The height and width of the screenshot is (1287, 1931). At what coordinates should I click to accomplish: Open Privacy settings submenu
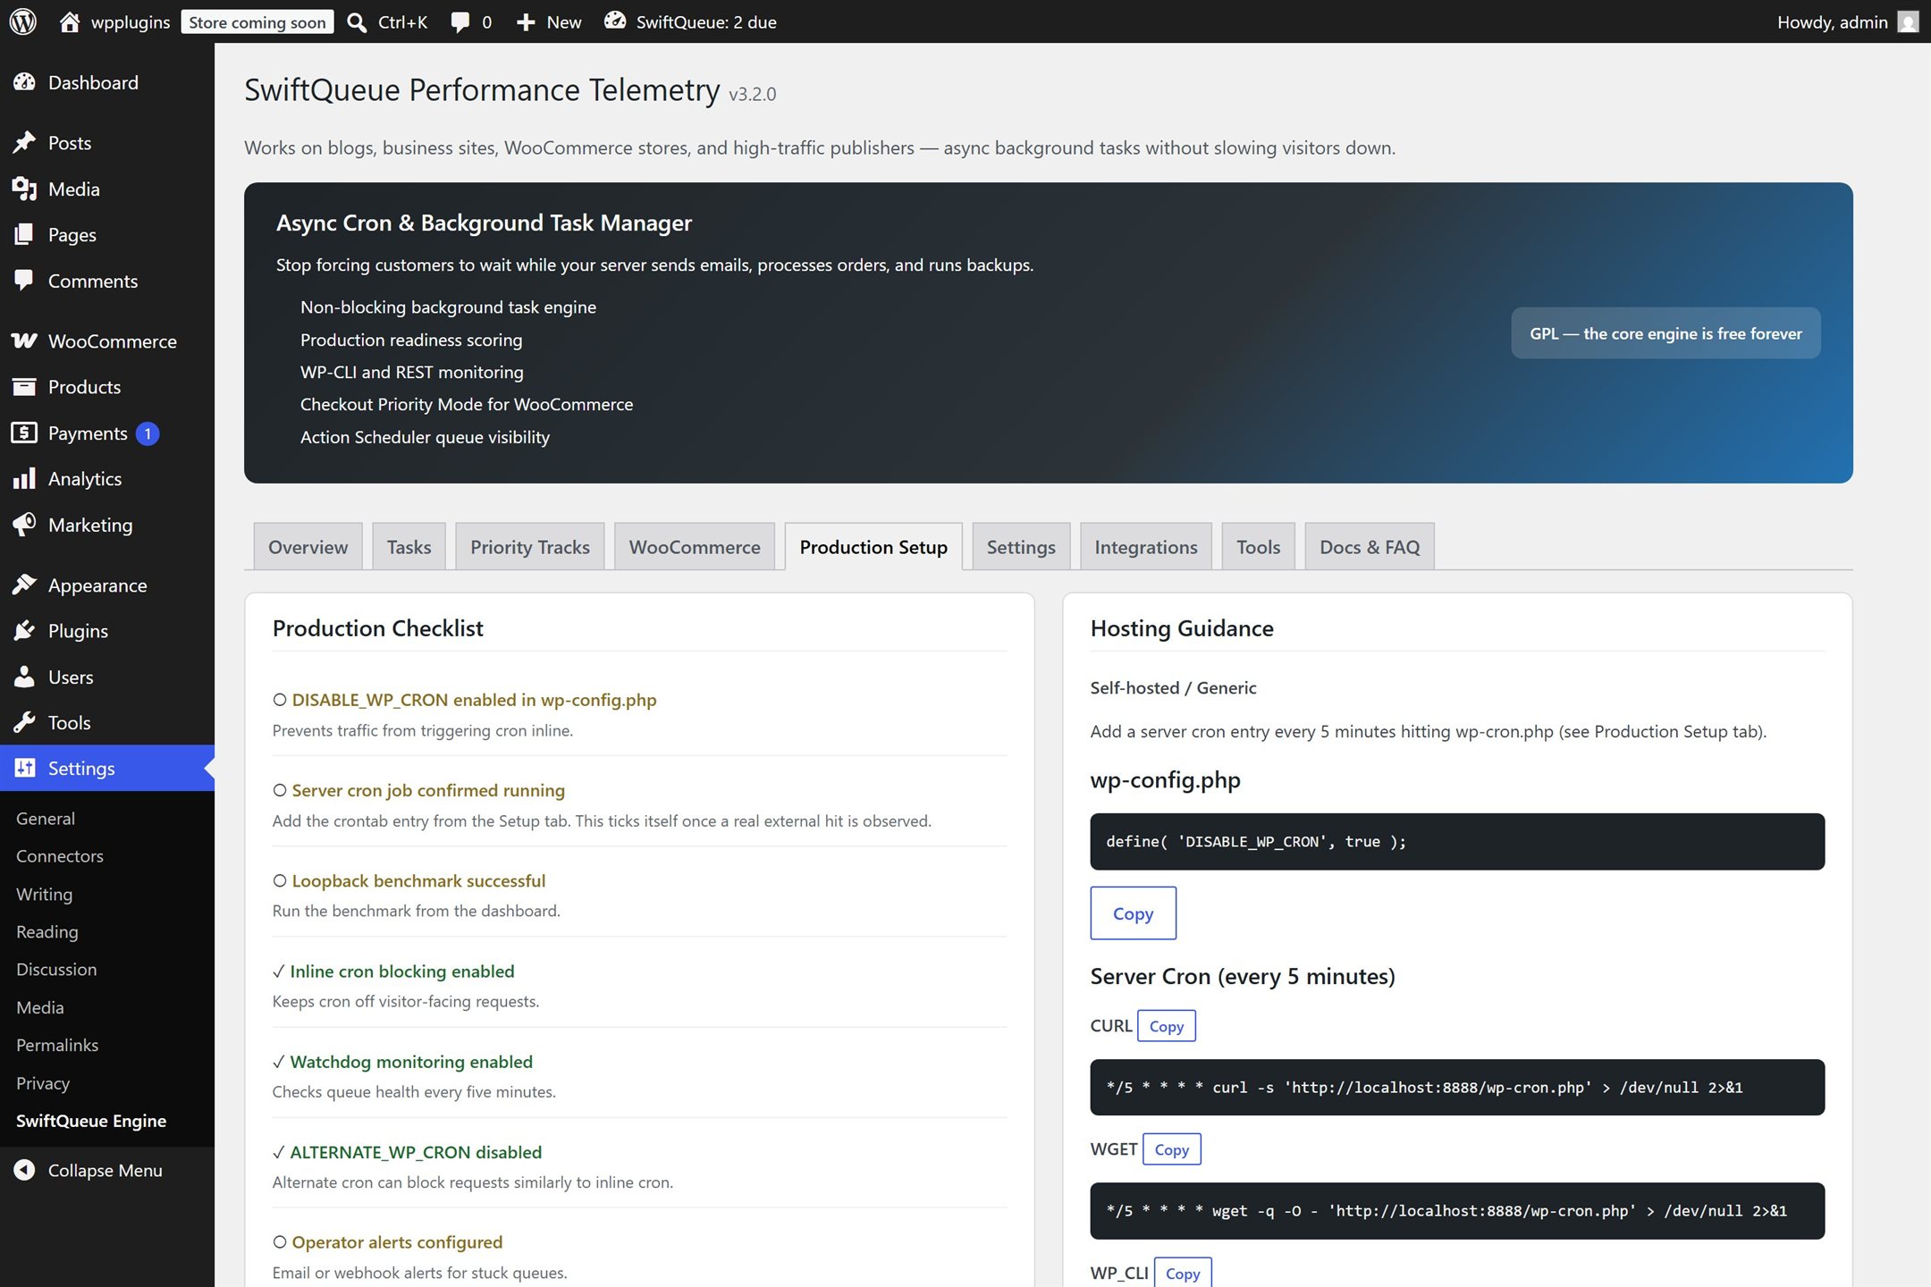point(43,1082)
